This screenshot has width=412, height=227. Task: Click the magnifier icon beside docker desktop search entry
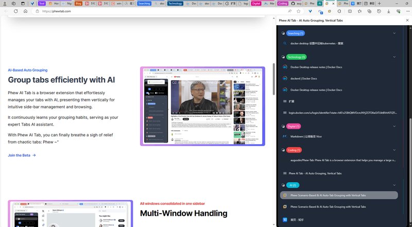pos(285,43)
